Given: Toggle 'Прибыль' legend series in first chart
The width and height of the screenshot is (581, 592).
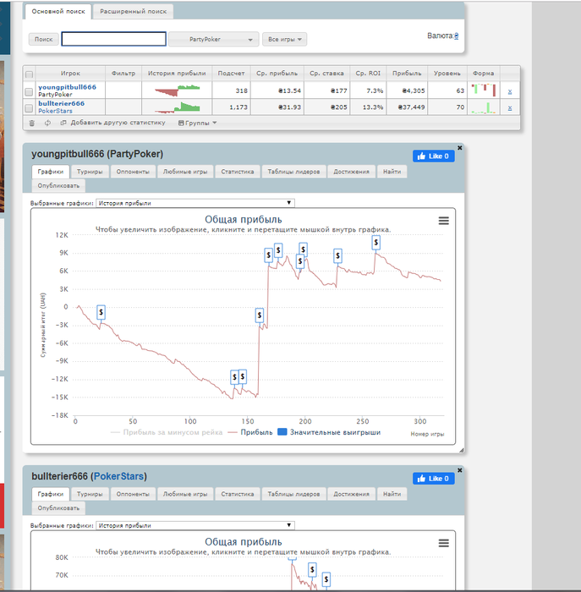Looking at the screenshot, I should (250, 432).
